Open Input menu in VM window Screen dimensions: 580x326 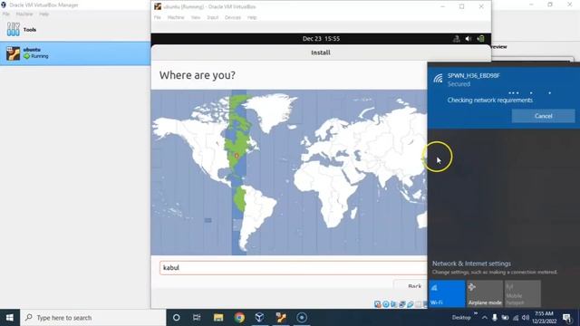pyautogui.click(x=212, y=17)
